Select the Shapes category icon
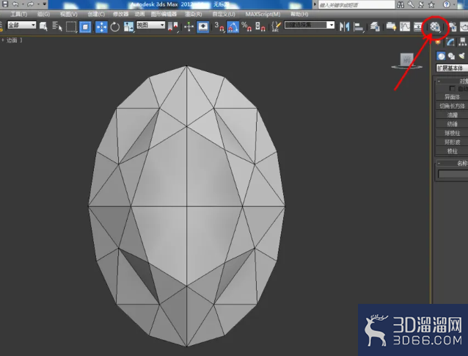Viewport: 468px width, 356px height. click(452, 56)
